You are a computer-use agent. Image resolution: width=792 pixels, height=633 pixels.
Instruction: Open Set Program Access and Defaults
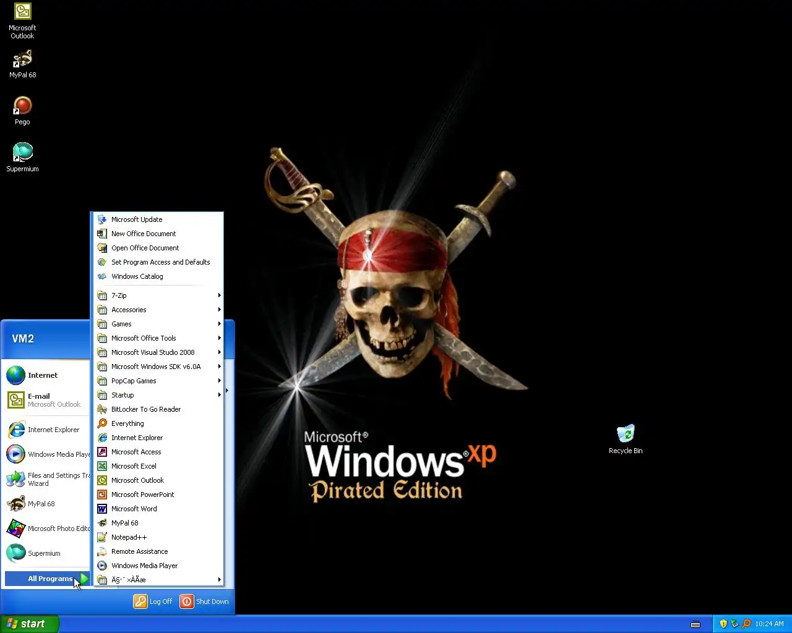point(158,262)
